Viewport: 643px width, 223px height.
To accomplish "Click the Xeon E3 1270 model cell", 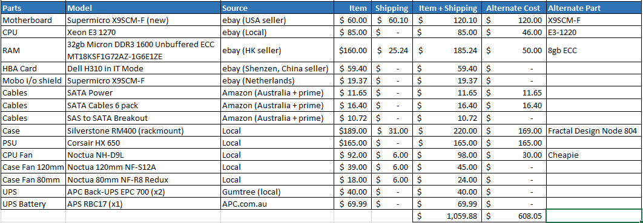I will point(143,32).
